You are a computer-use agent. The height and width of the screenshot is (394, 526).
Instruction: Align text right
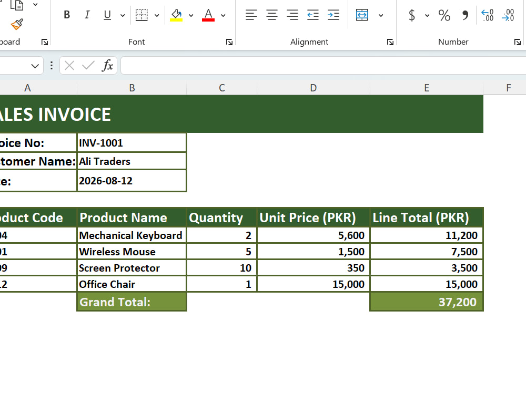pos(292,15)
